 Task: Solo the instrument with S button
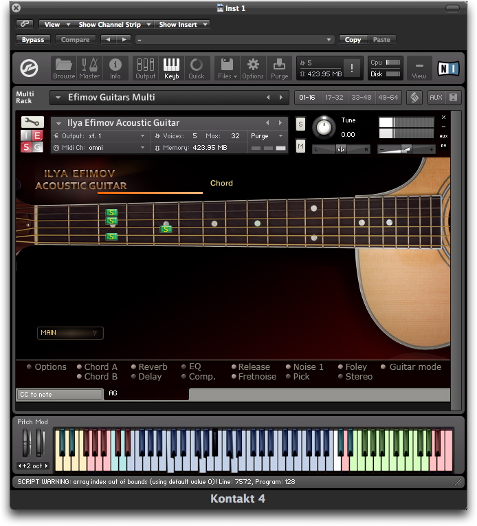[300, 124]
